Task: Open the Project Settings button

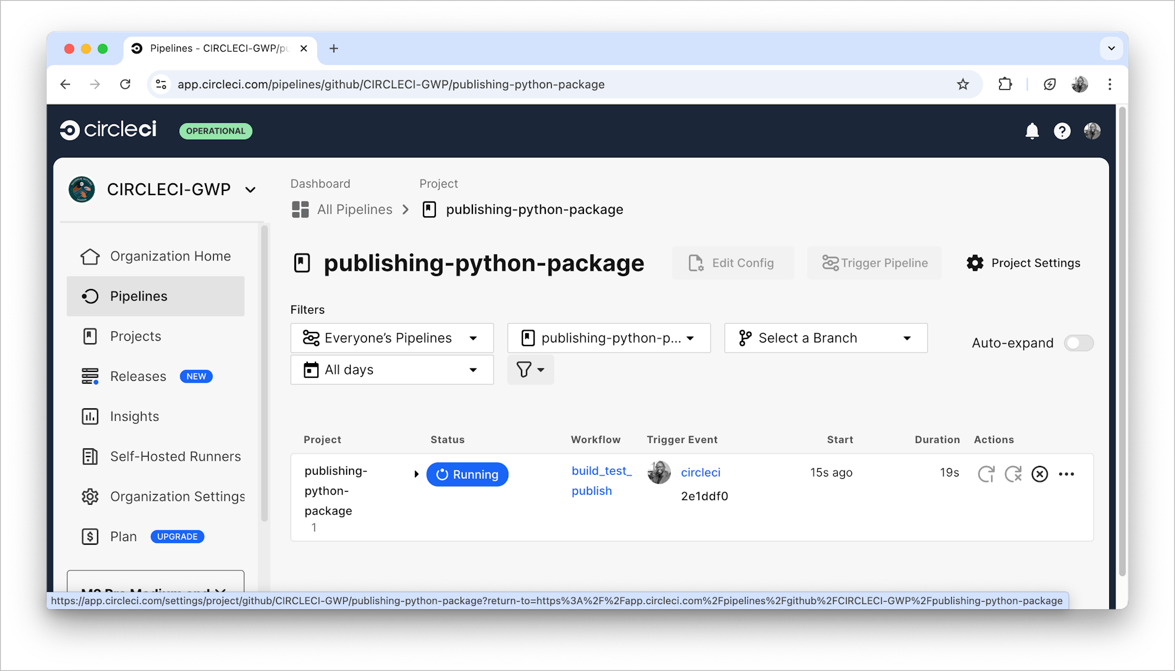Action: point(1023,263)
